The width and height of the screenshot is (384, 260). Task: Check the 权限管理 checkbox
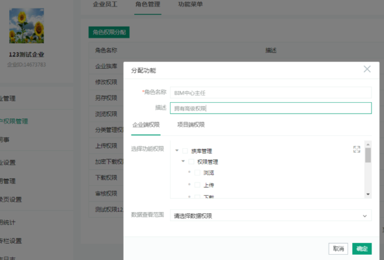point(191,162)
